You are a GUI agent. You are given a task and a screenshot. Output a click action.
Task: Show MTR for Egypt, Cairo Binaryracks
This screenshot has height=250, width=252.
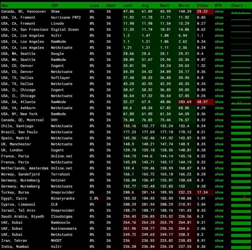[219, 199]
